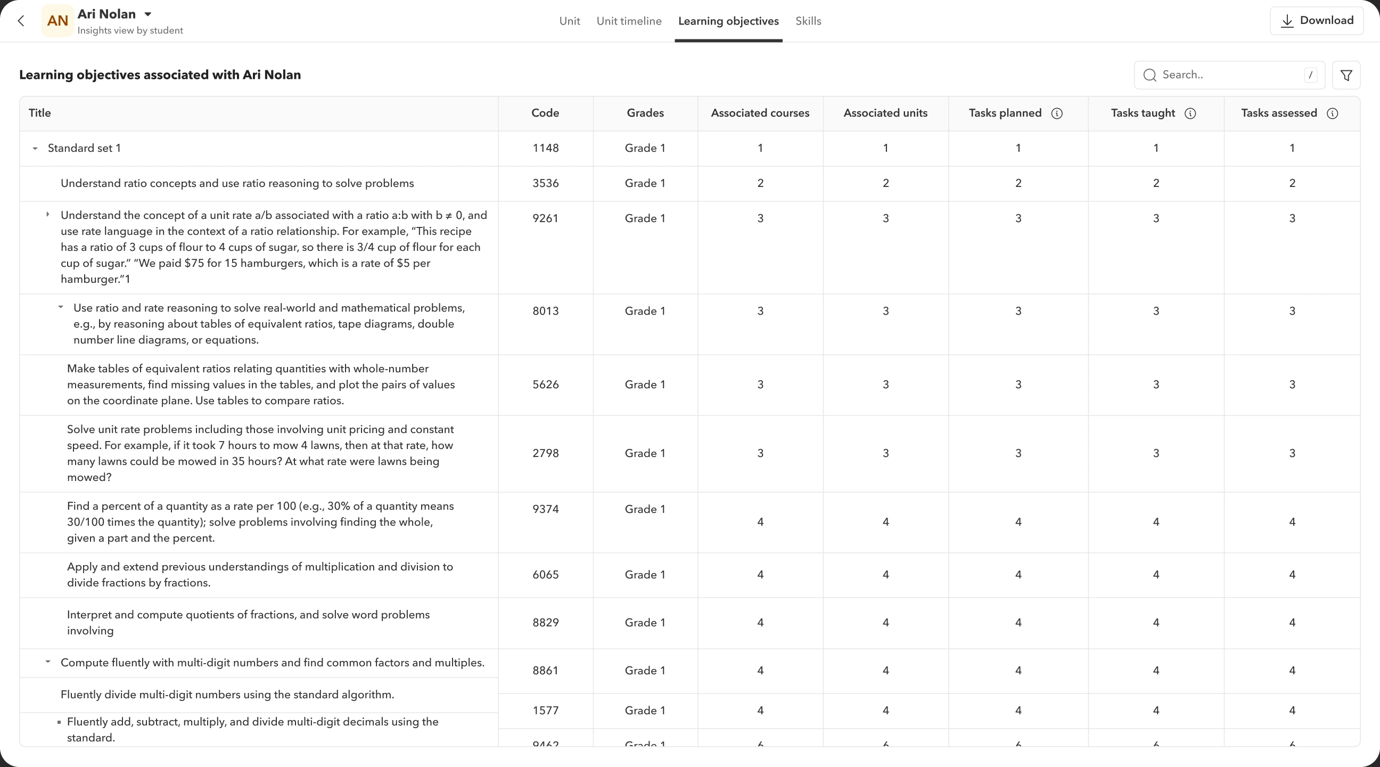Collapse the Use ratio and rate reasoning row
This screenshot has height=767, width=1380.
click(x=61, y=307)
